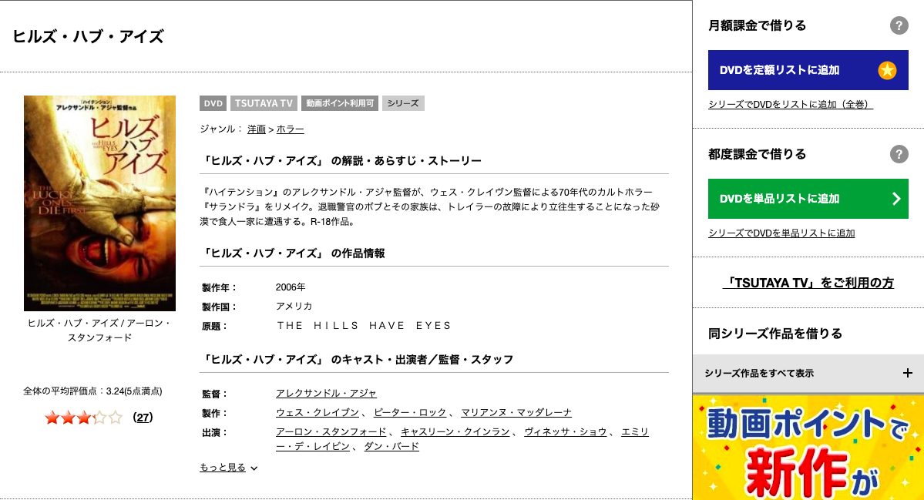This screenshot has width=924, height=500.
Task: Click the arrow icon on the 単品リスト button
Action: coord(896,199)
